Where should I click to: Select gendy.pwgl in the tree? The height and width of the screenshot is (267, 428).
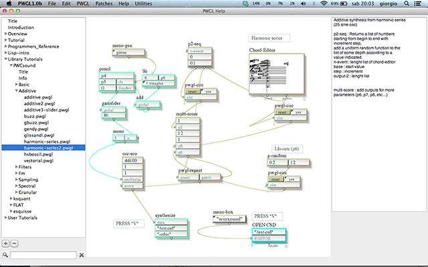tap(36, 129)
